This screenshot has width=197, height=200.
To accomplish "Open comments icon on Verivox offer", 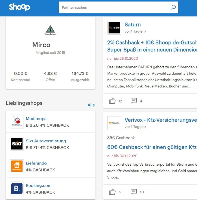I will (134, 192).
